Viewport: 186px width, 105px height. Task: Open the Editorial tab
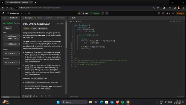38,18
